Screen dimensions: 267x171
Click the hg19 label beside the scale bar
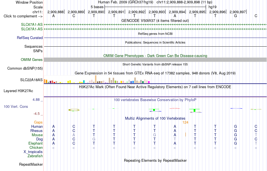click(212, 7)
